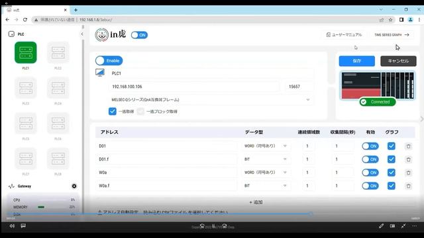Select the PLC5 device icon

click(x=26, y=123)
